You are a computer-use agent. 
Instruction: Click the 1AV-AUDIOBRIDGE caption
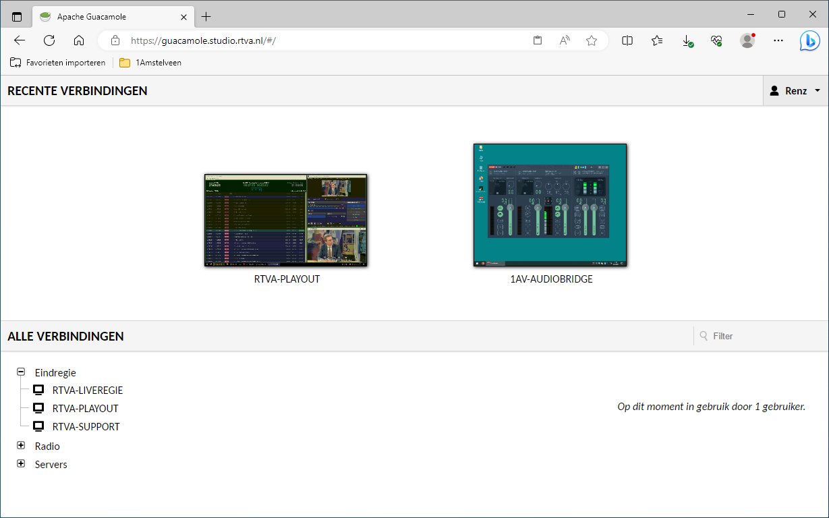[551, 279]
